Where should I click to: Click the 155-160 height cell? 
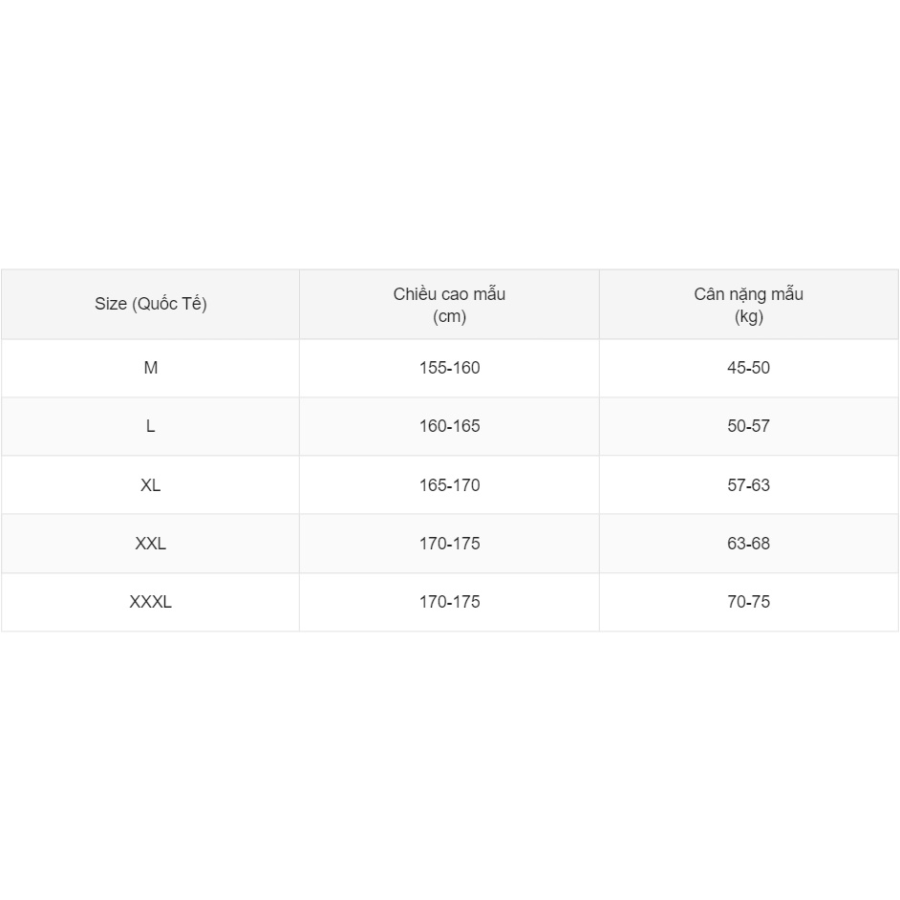(449, 368)
